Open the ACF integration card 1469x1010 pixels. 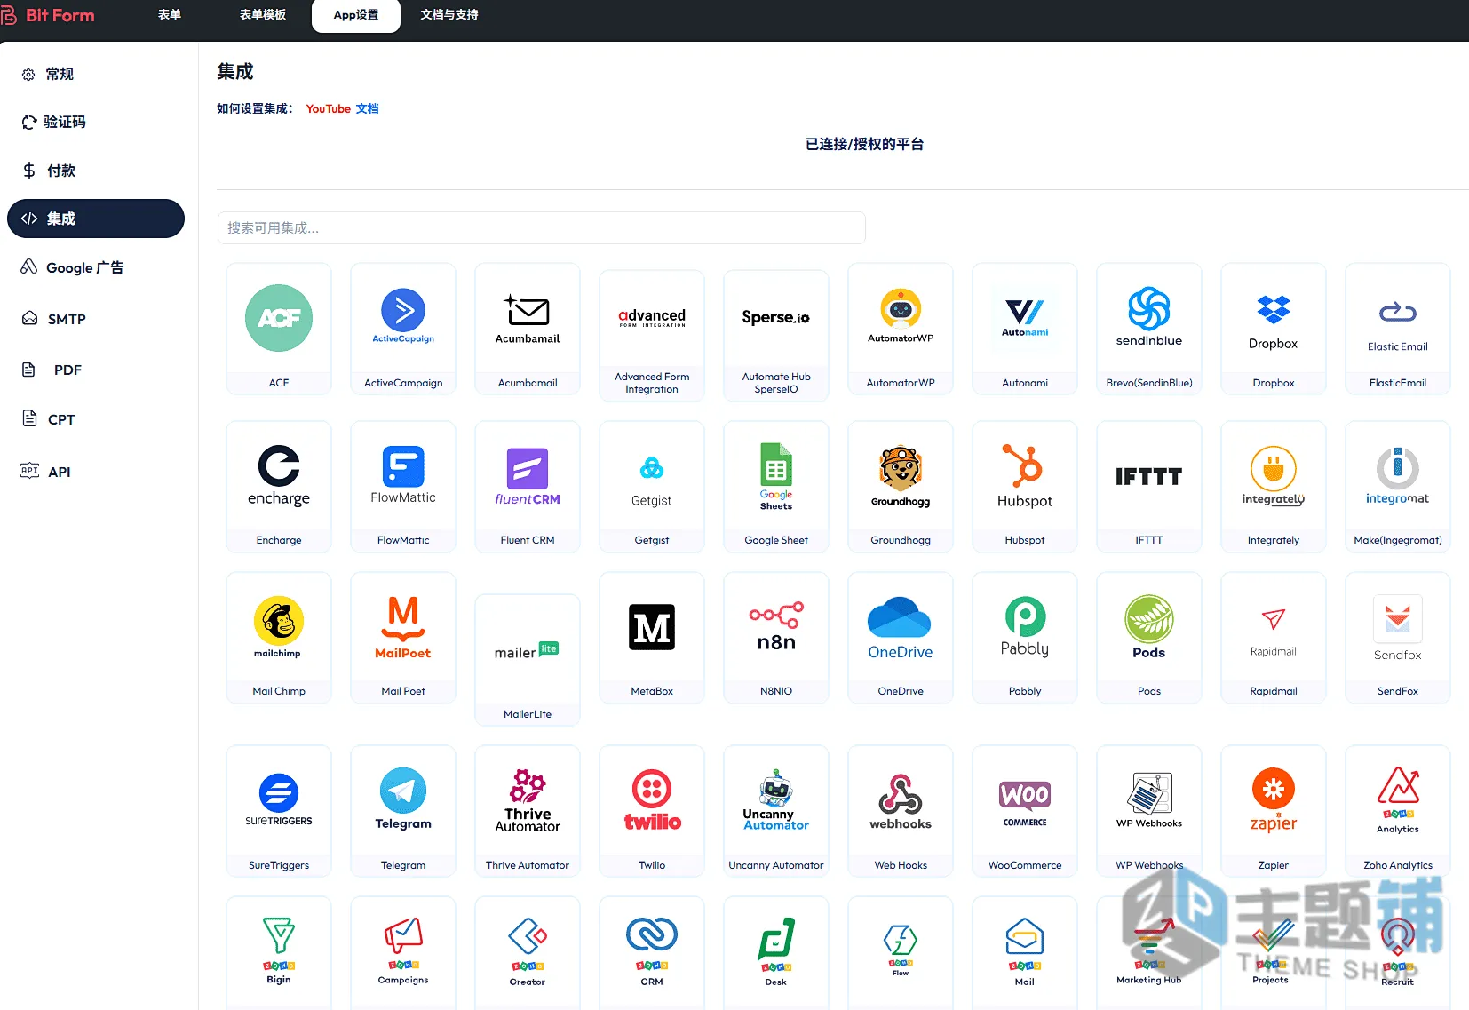coord(279,329)
